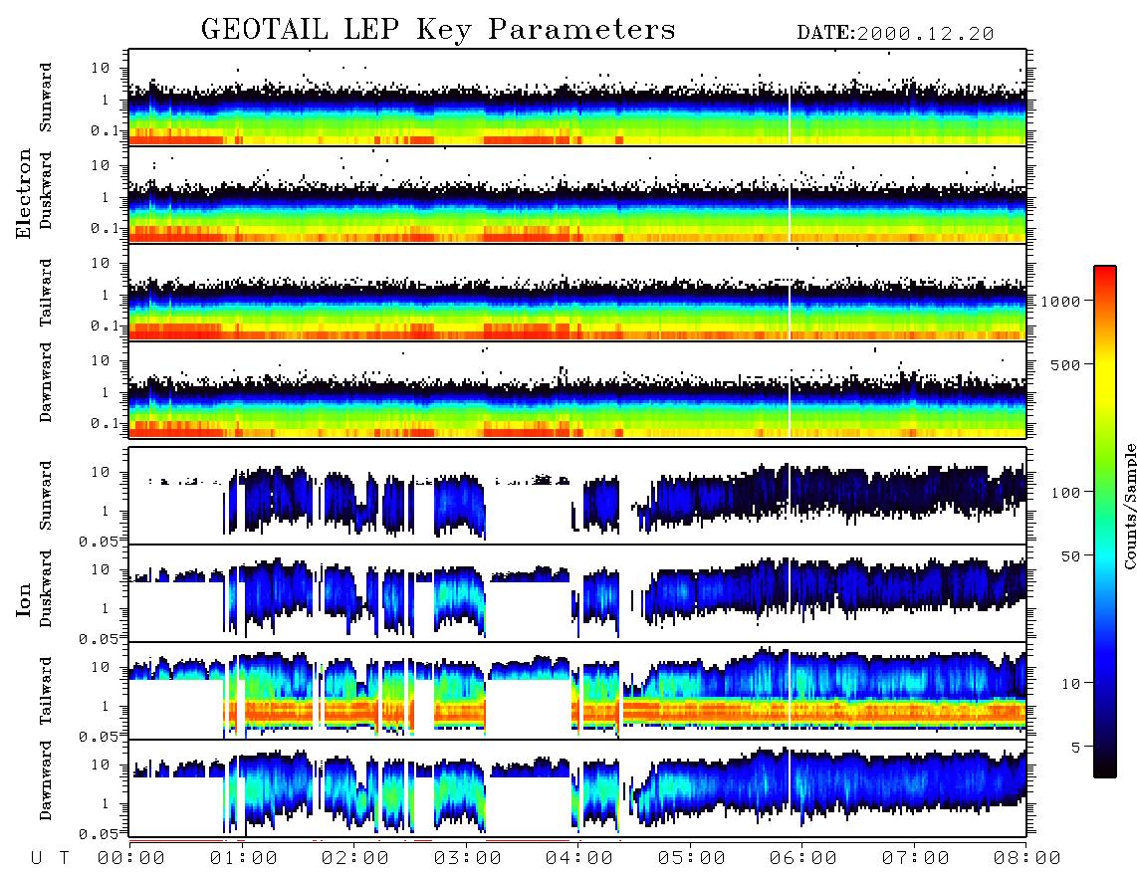
Task: Click the Electron Sunward panel label
Action: point(46,98)
